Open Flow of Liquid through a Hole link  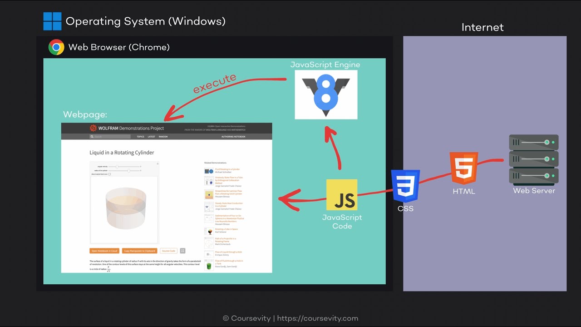[x=228, y=252]
